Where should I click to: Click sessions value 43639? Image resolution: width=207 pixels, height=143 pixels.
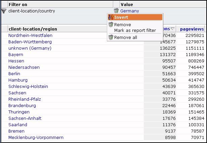(169, 86)
